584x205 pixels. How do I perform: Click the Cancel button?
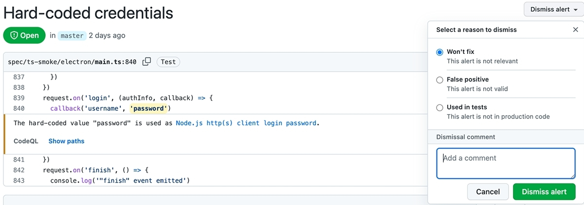pyautogui.click(x=488, y=192)
